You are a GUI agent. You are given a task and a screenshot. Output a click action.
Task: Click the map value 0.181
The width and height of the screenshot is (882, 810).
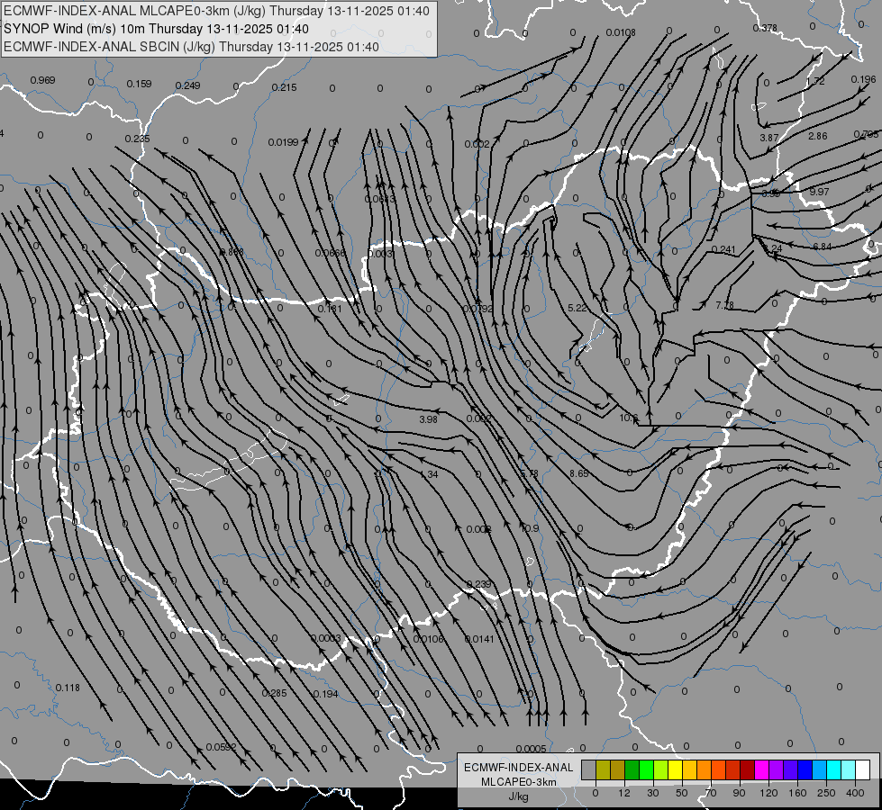330,309
